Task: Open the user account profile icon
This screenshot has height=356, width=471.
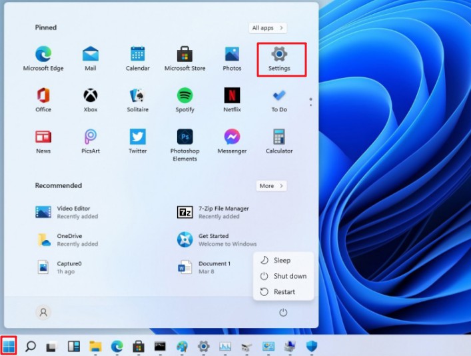Action: (x=43, y=313)
